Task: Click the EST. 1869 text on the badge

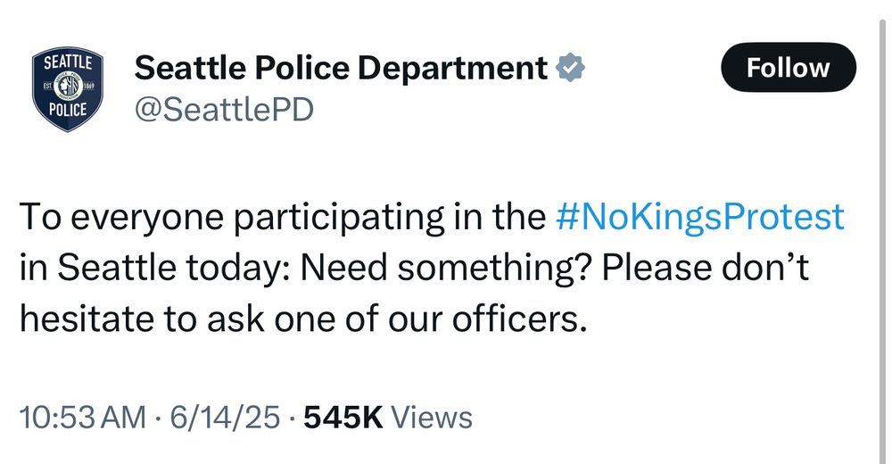Action: 68,86
